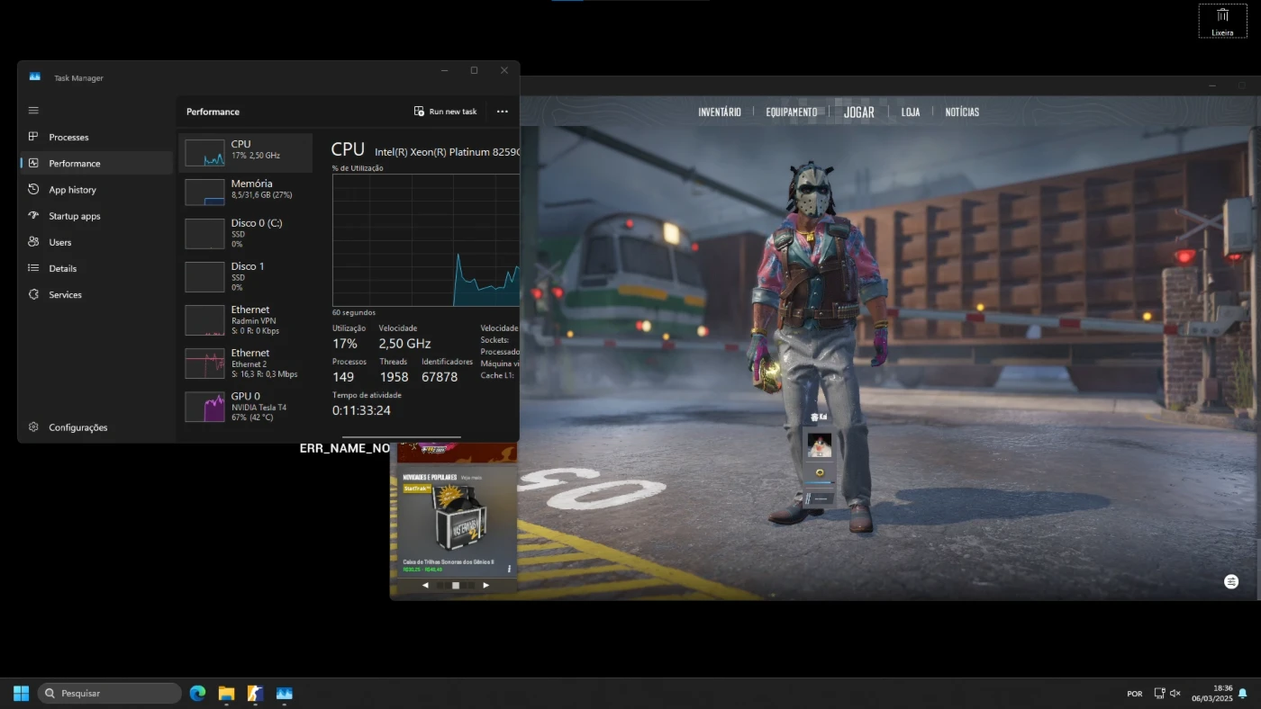Screen dimensions: 1261x709
Task: Click the gold medal icon under the avatar
Action: pyautogui.click(x=820, y=473)
